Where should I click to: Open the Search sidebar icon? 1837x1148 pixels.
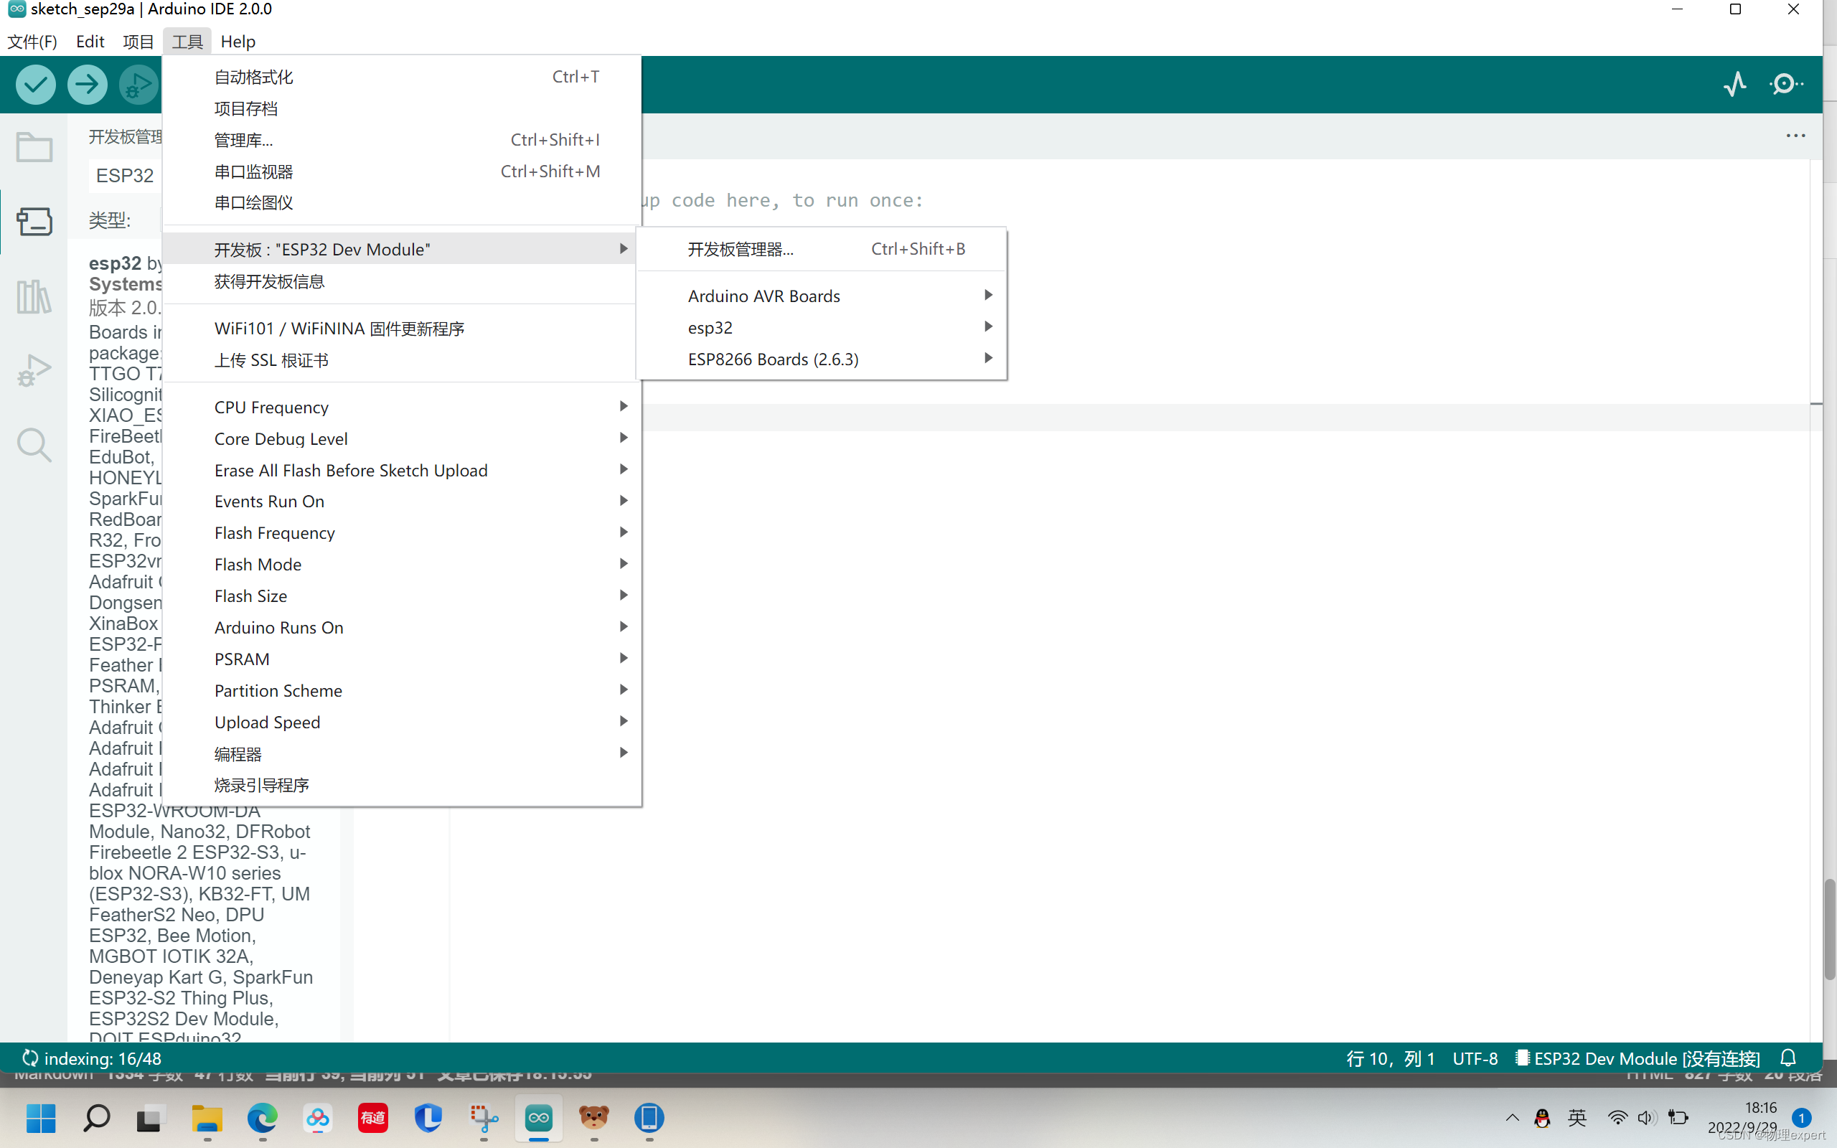[34, 445]
